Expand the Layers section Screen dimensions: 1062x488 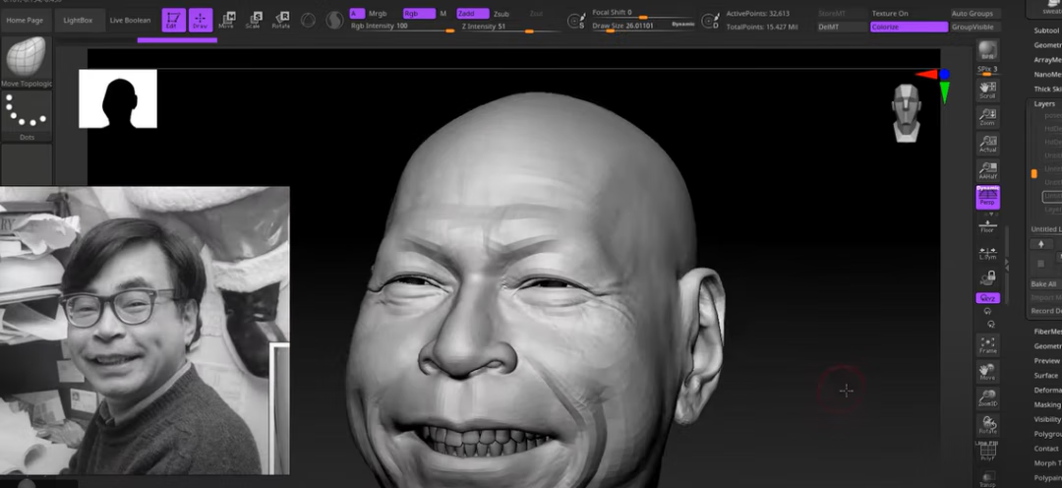1044,103
